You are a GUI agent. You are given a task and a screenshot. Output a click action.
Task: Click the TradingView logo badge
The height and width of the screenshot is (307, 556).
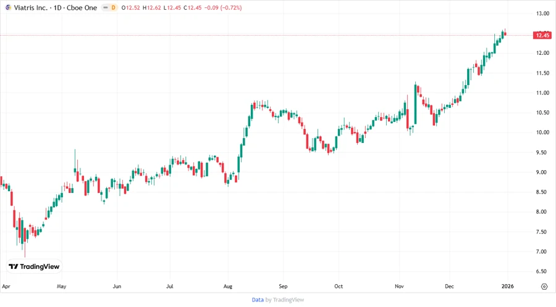coord(34,266)
